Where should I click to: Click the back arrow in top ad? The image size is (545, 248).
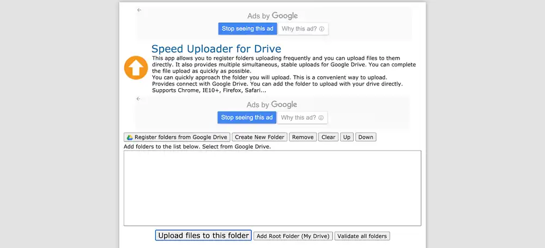[139, 10]
